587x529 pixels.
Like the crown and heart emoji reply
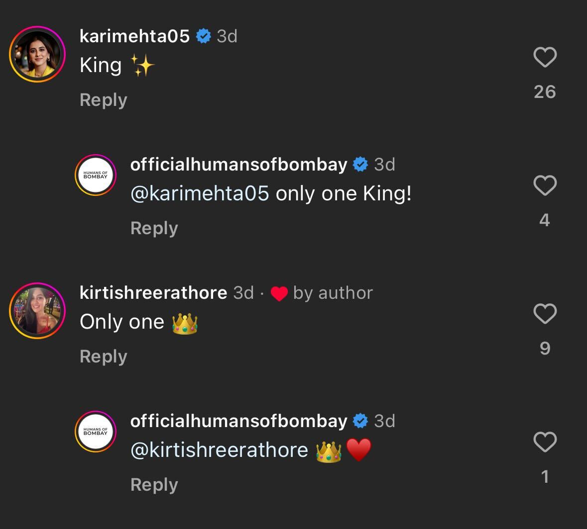tap(545, 442)
